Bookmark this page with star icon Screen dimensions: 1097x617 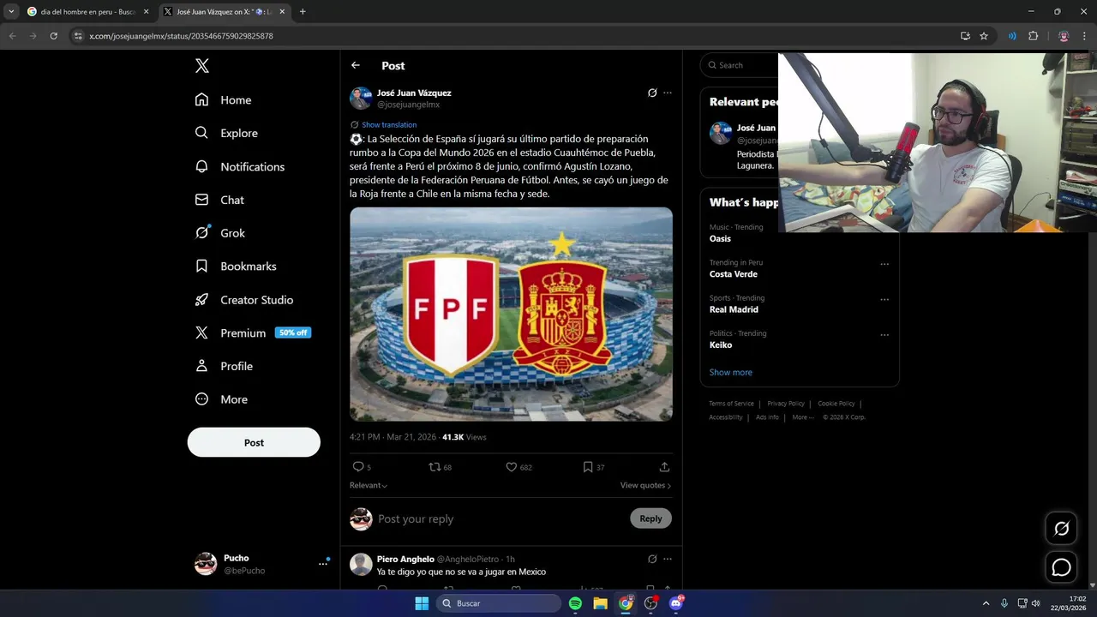coord(984,36)
